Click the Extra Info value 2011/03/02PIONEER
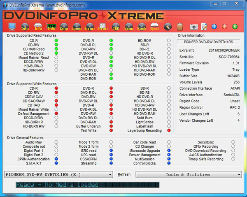Image resolution: width=247 pixels, height=197 pixels. pyautogui.click(x=224, y=50)
